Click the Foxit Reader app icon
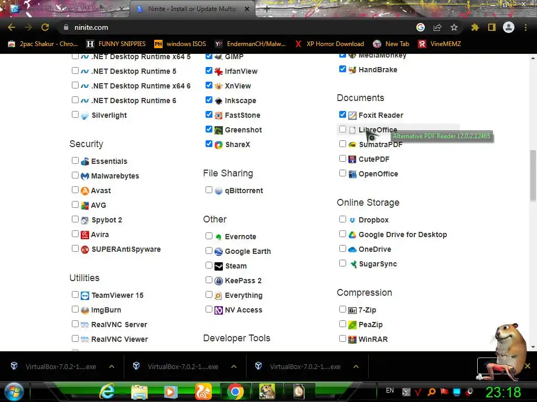Viewport: 537px width, 402px height. click(352, 116)
